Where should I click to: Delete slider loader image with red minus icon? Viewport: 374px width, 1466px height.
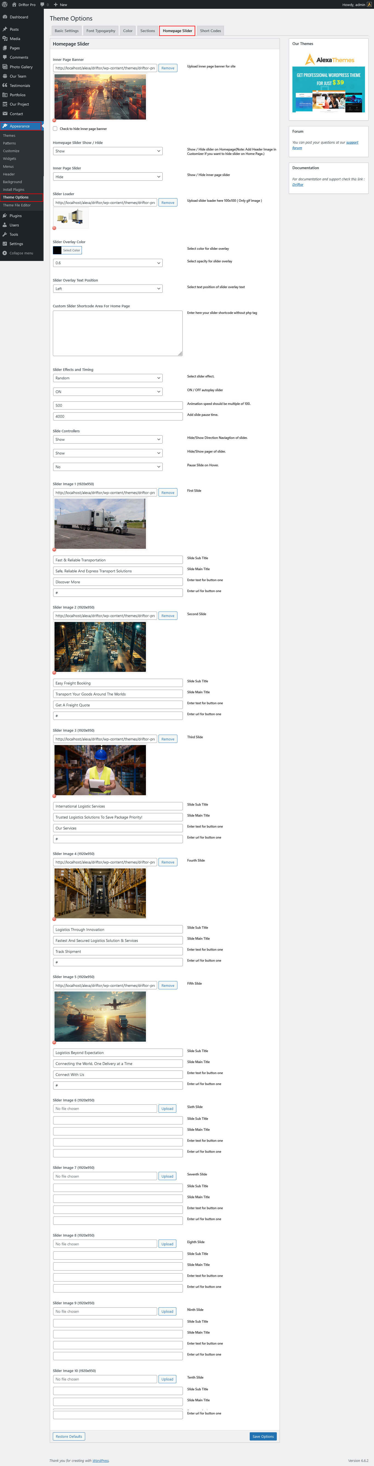click(54, 228)
